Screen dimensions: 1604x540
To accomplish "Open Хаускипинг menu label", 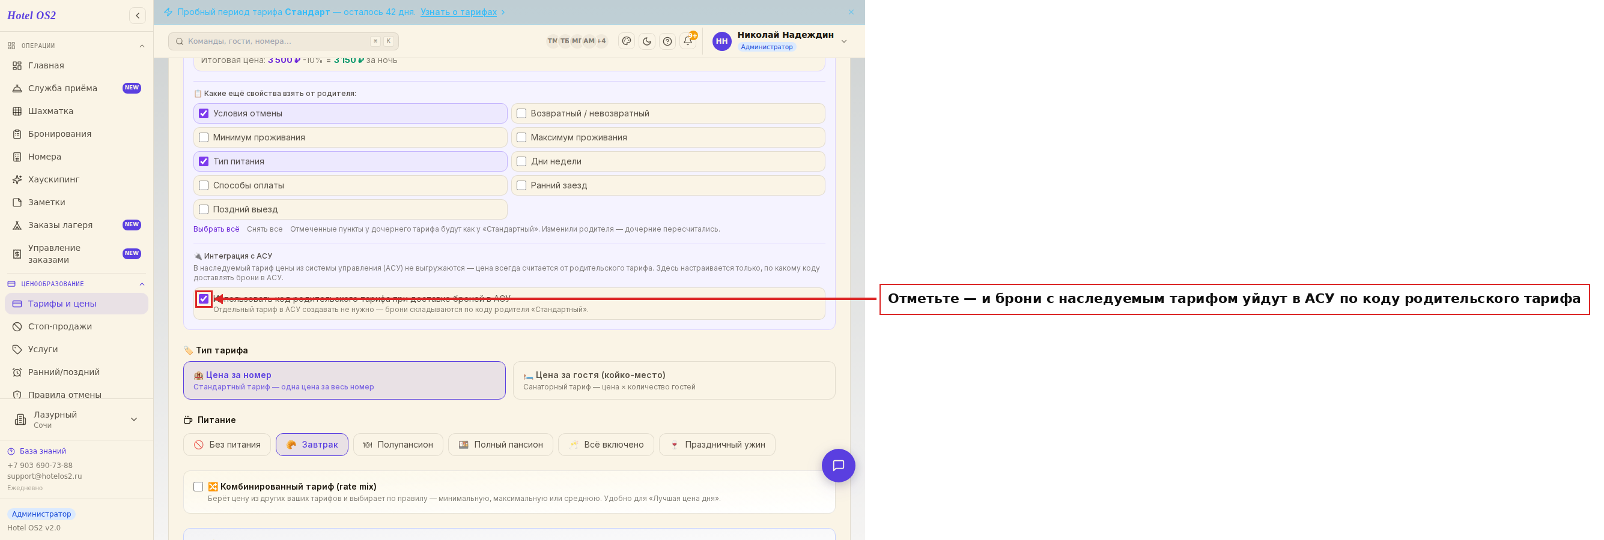I will pos(53,180).
